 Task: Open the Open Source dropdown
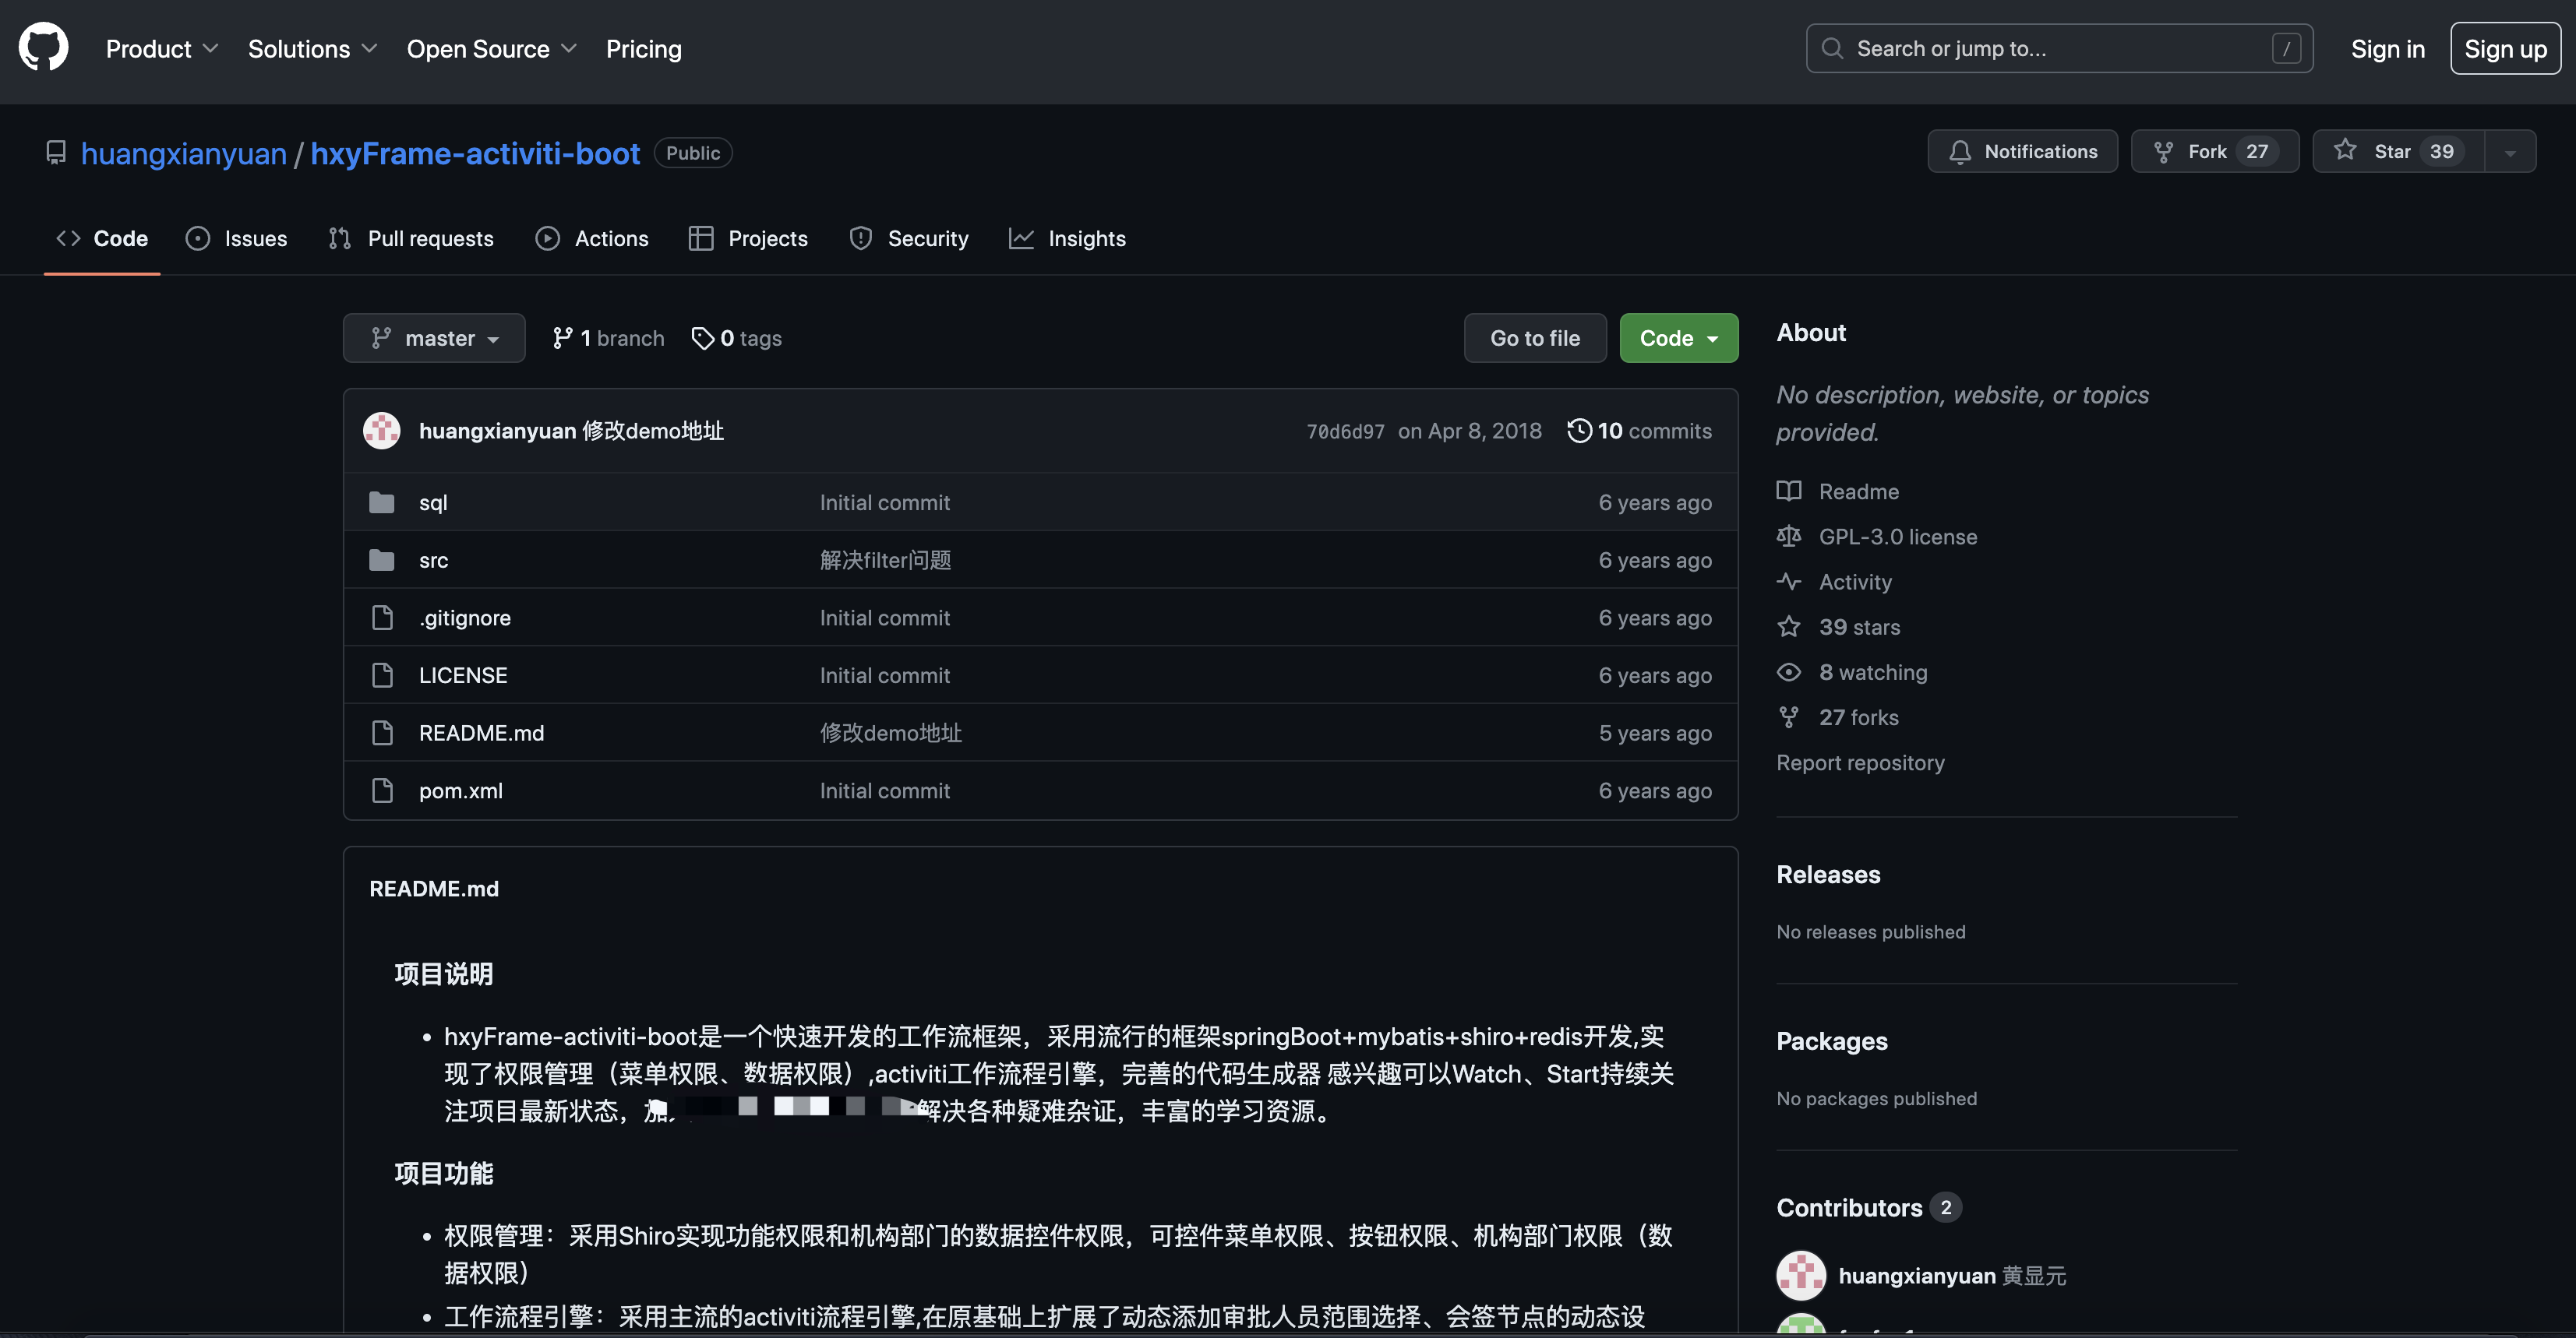coord(491,49)
